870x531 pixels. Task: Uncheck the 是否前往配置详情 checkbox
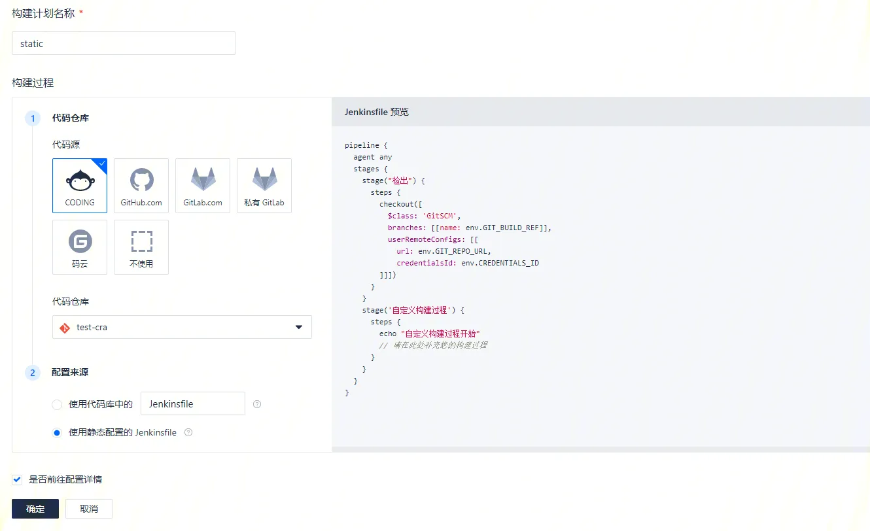point(17,479)
